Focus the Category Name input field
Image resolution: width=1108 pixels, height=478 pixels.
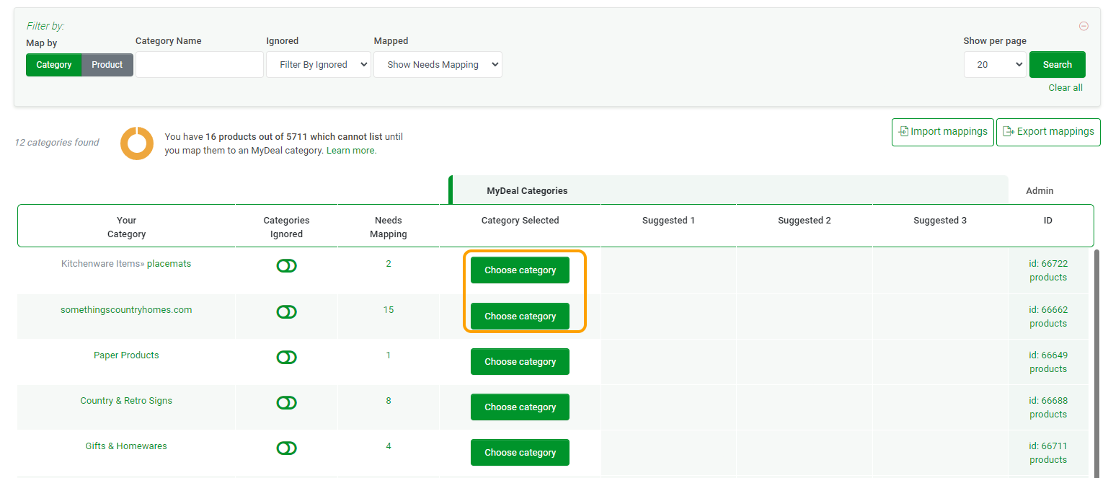click(x=200, y=65)
